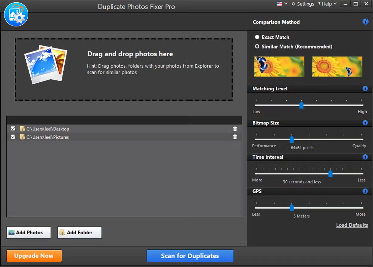Open the Settings menu
The height and width of the screenshot is (267, 373).
click(x=303, y=4)
